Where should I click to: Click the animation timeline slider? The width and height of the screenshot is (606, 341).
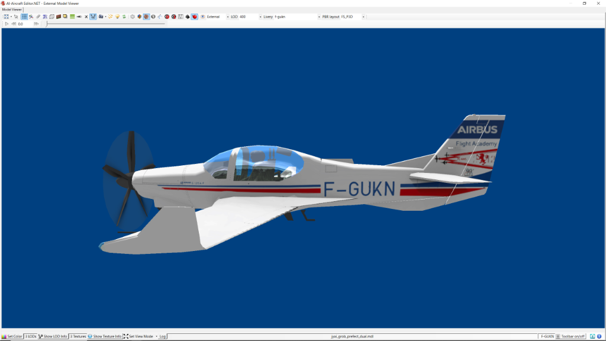[x=107, y=24]
